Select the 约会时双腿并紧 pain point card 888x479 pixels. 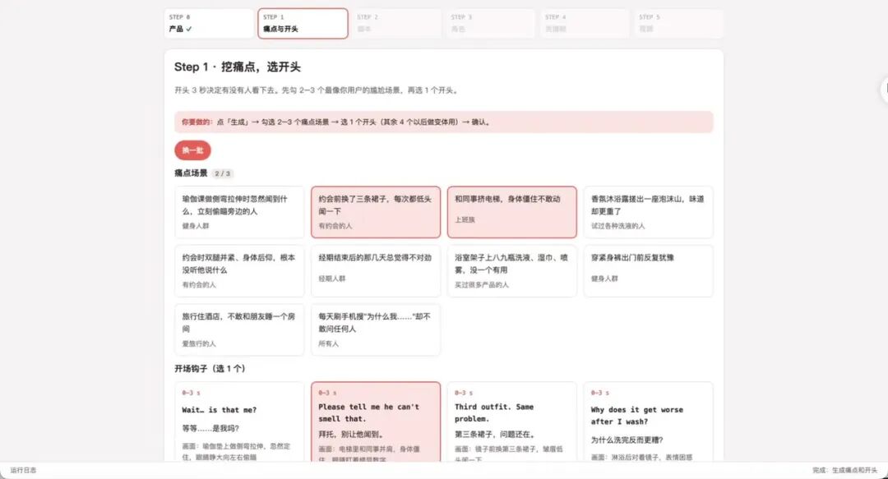pos(239,270)
